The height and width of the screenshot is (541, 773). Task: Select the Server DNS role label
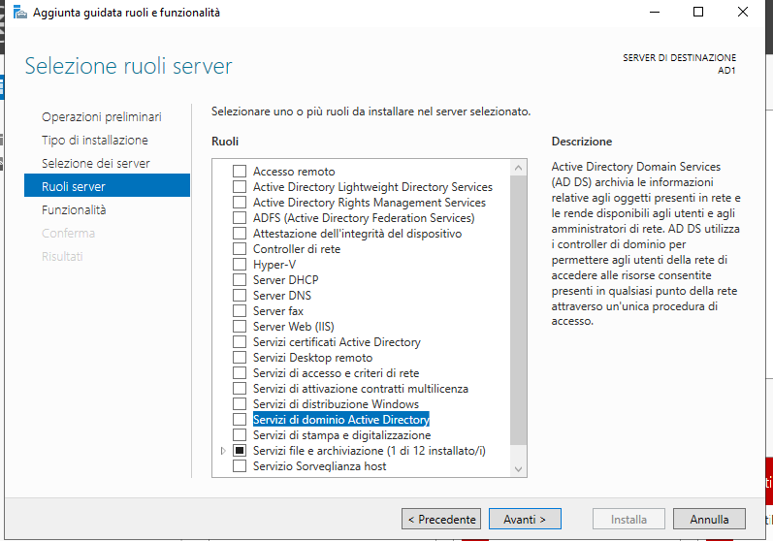click(x=282, y=295)
